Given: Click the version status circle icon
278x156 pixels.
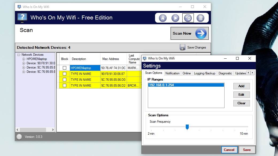Looking at the screenshot, I should [x=19, y=137].
